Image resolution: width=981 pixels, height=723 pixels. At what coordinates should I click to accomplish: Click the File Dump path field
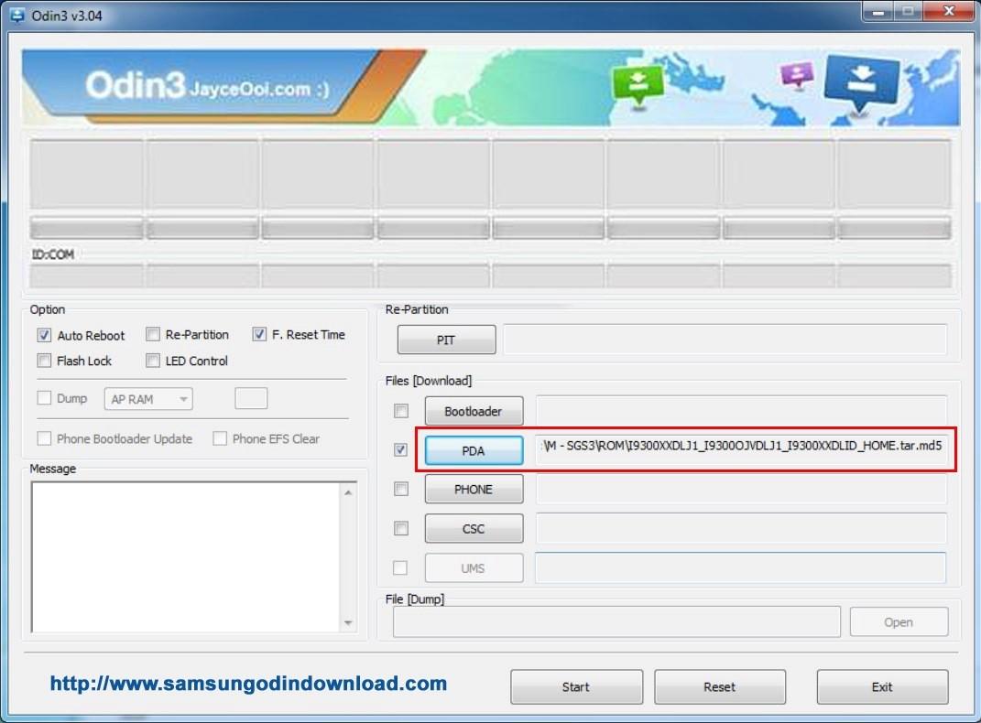(616, 621)
